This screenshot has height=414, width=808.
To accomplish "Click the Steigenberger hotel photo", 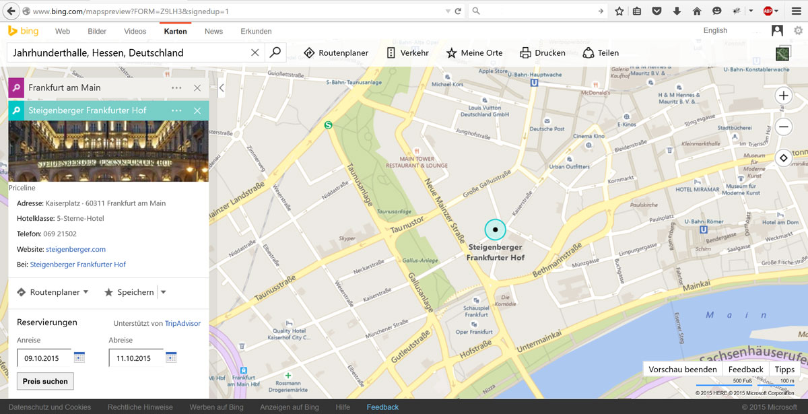I will click(x=108, y=151).
